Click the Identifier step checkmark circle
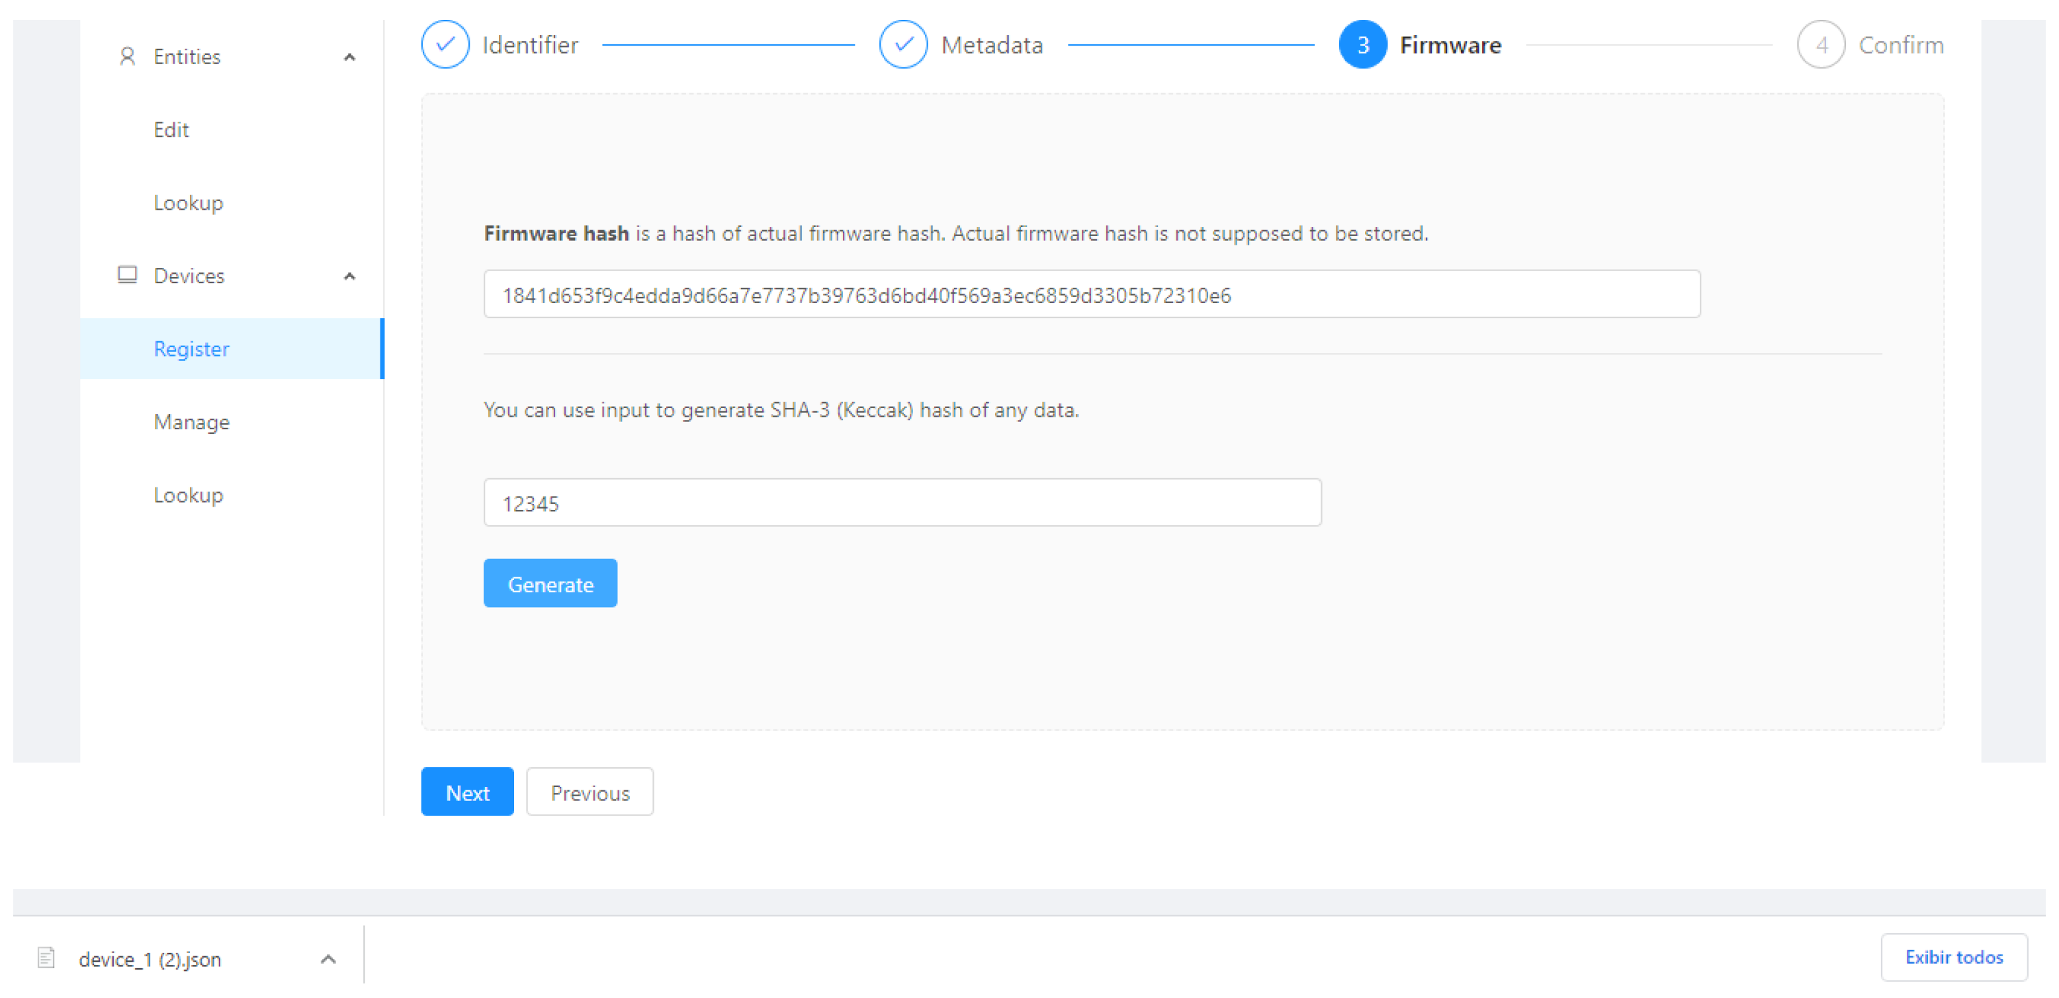This screenshot has height=998, width=2059. 445,45
